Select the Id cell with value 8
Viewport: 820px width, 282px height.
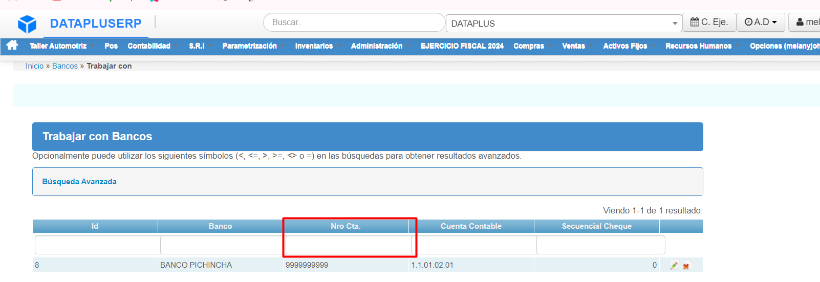(x=95, y=265)
